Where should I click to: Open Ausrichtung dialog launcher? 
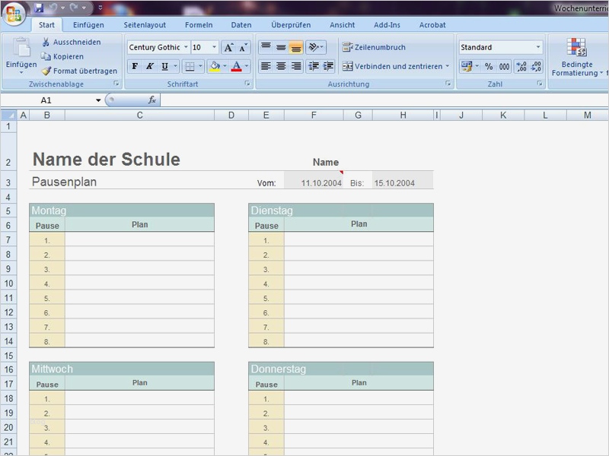click(448, 84)
